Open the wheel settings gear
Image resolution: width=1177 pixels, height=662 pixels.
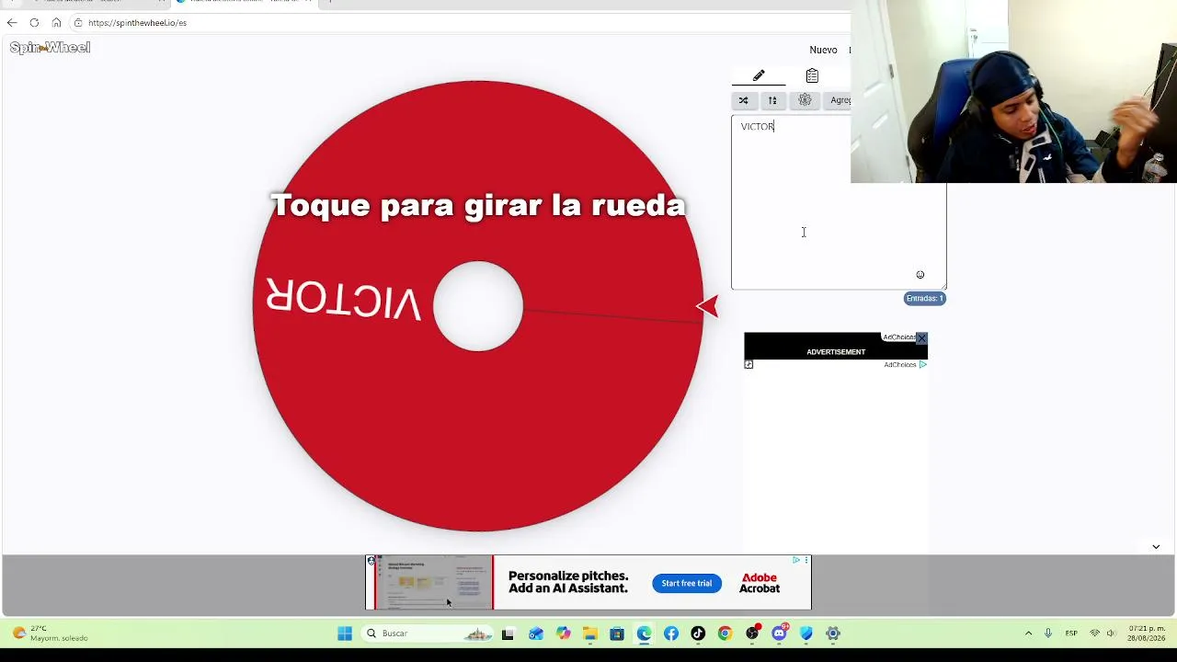(805, 100)
